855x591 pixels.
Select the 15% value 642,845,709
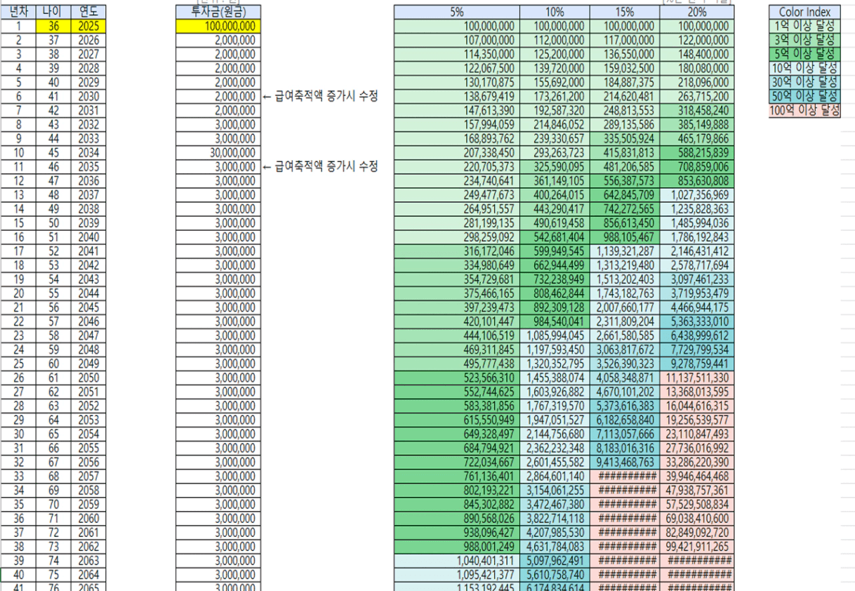(x=625, y=194)
